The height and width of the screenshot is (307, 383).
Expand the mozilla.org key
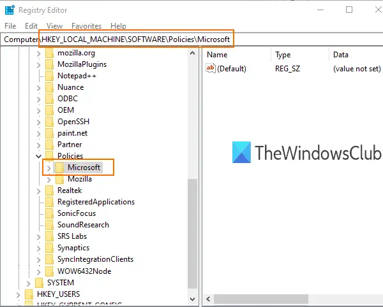point(38,54)
